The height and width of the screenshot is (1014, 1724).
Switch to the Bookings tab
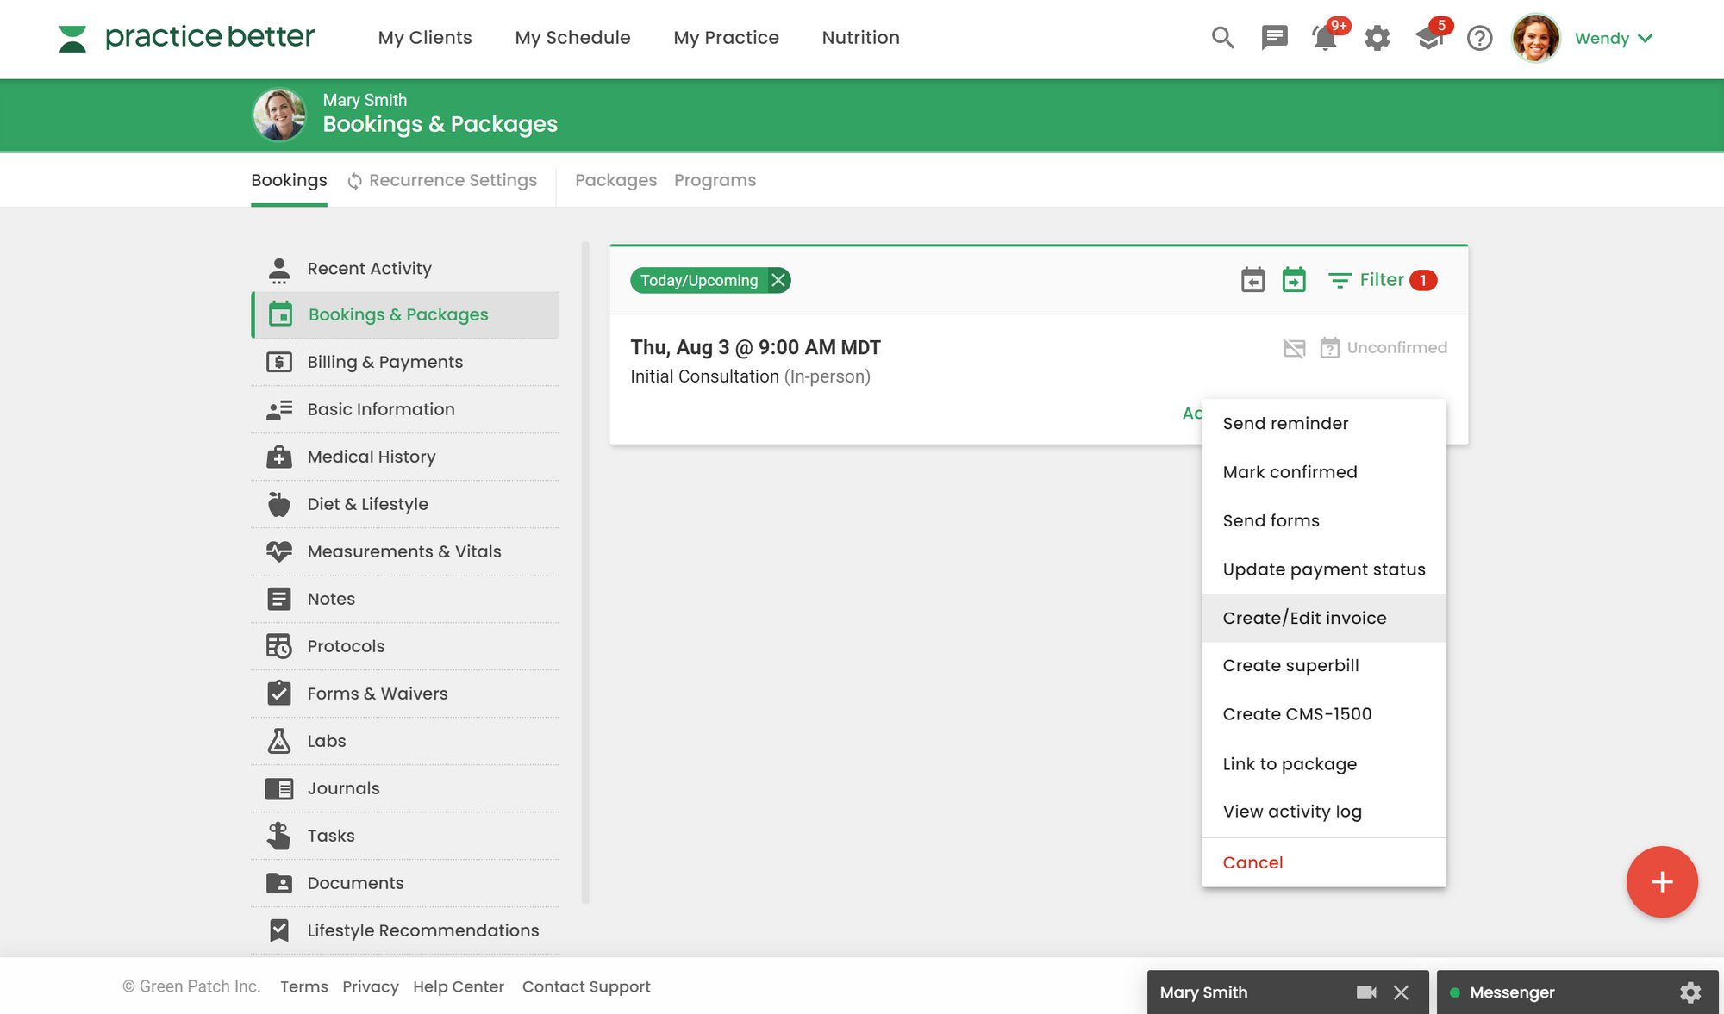pyautogui.click(x=289, y=180)
